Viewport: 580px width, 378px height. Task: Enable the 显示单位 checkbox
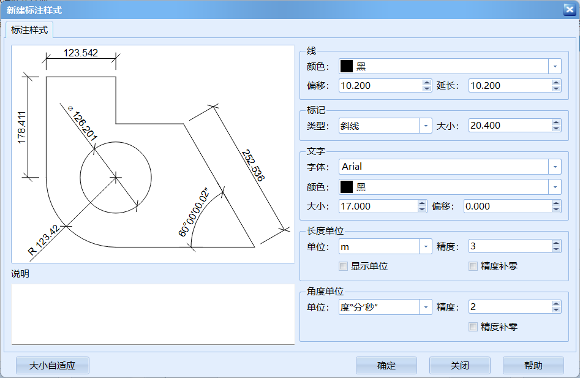(x=342, y=266)
